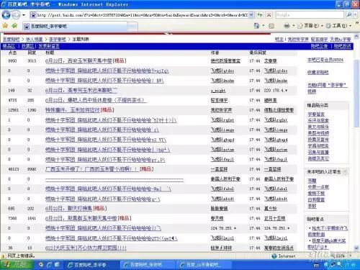Click the Refresh icon beside address bar
The image size is (360, 270).
coord(260,15)
